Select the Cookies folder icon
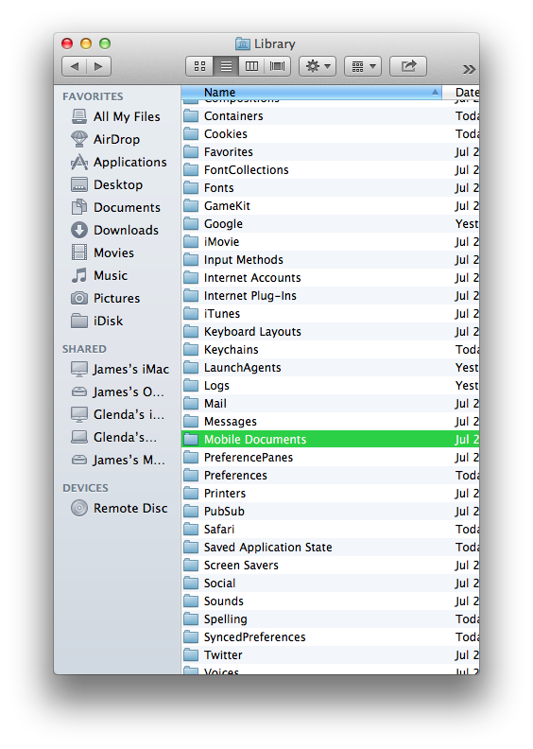This screenshot has width=533, height=749. pos(191,134)
